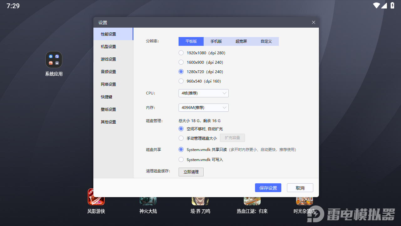The width and height of the screenshot is (401, 226).
Task: Select 手动管理磁盘大小 radio button
Action: [181, 138]
